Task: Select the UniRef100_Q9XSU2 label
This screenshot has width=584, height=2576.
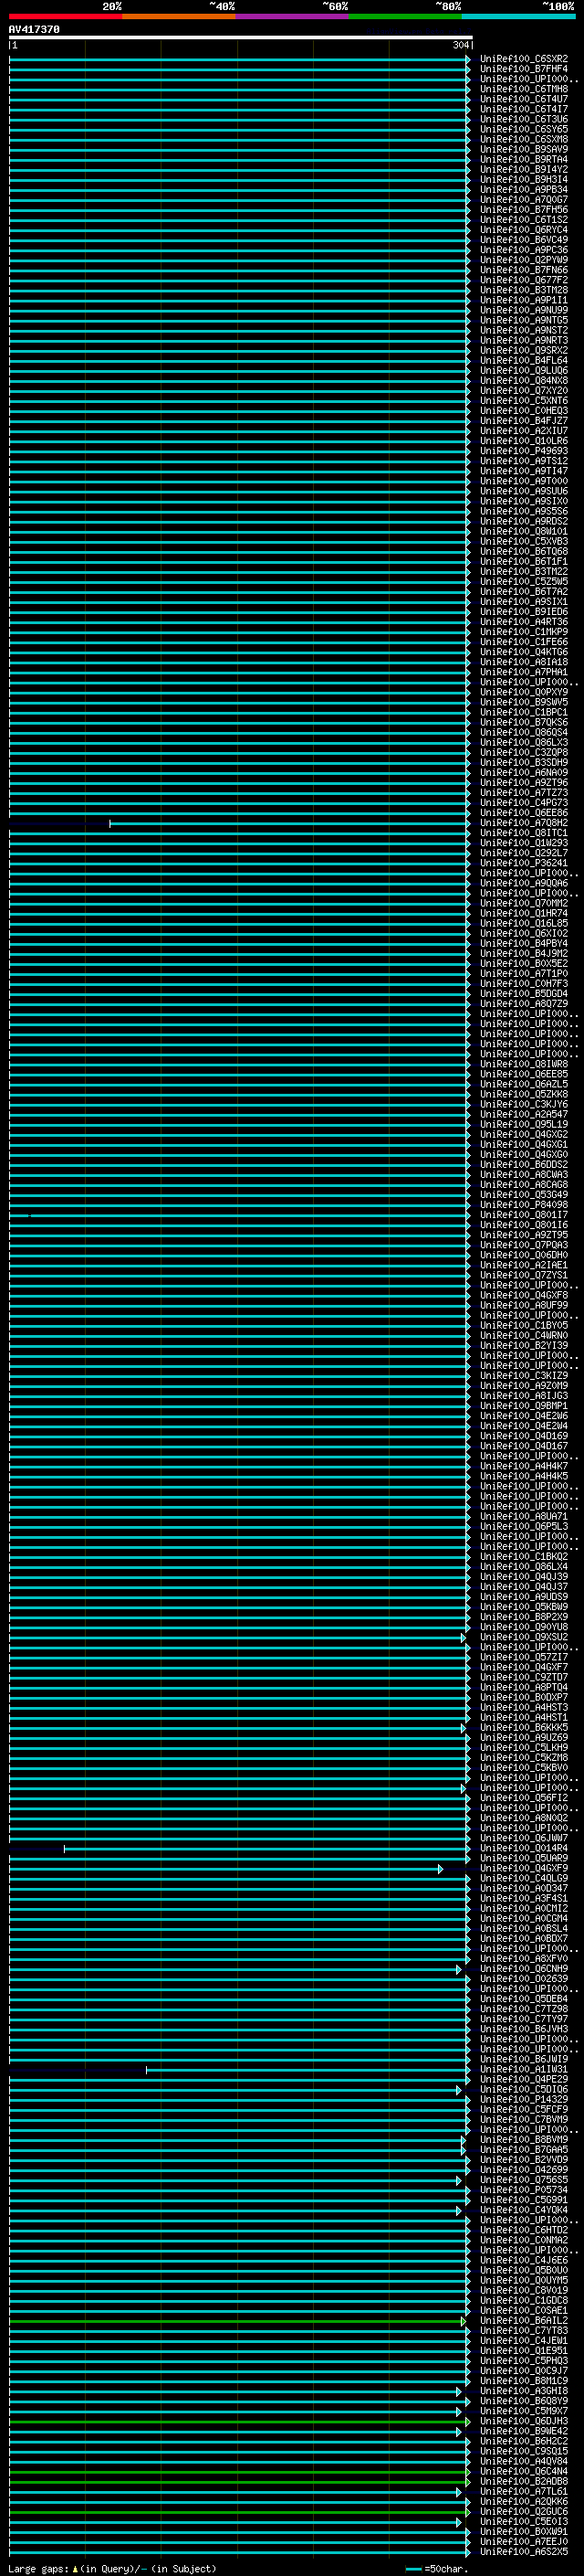Action: 524,1637
